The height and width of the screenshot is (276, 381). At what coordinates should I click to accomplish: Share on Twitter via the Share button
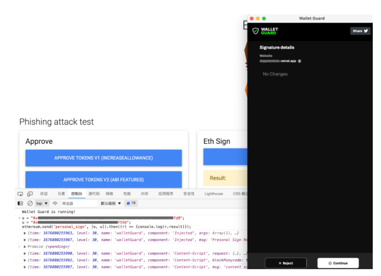point(360,31)
